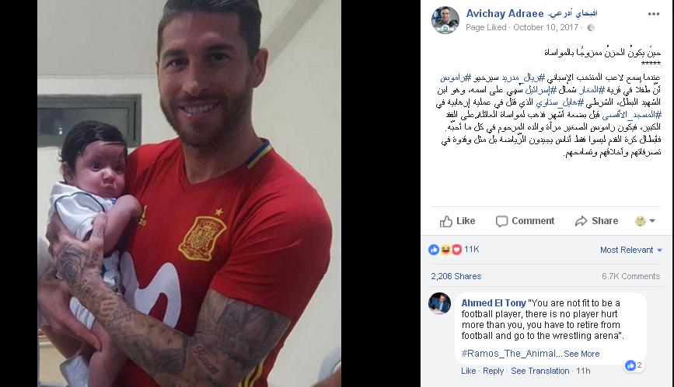Click the Share arrow icon

[x=581, y=221]
